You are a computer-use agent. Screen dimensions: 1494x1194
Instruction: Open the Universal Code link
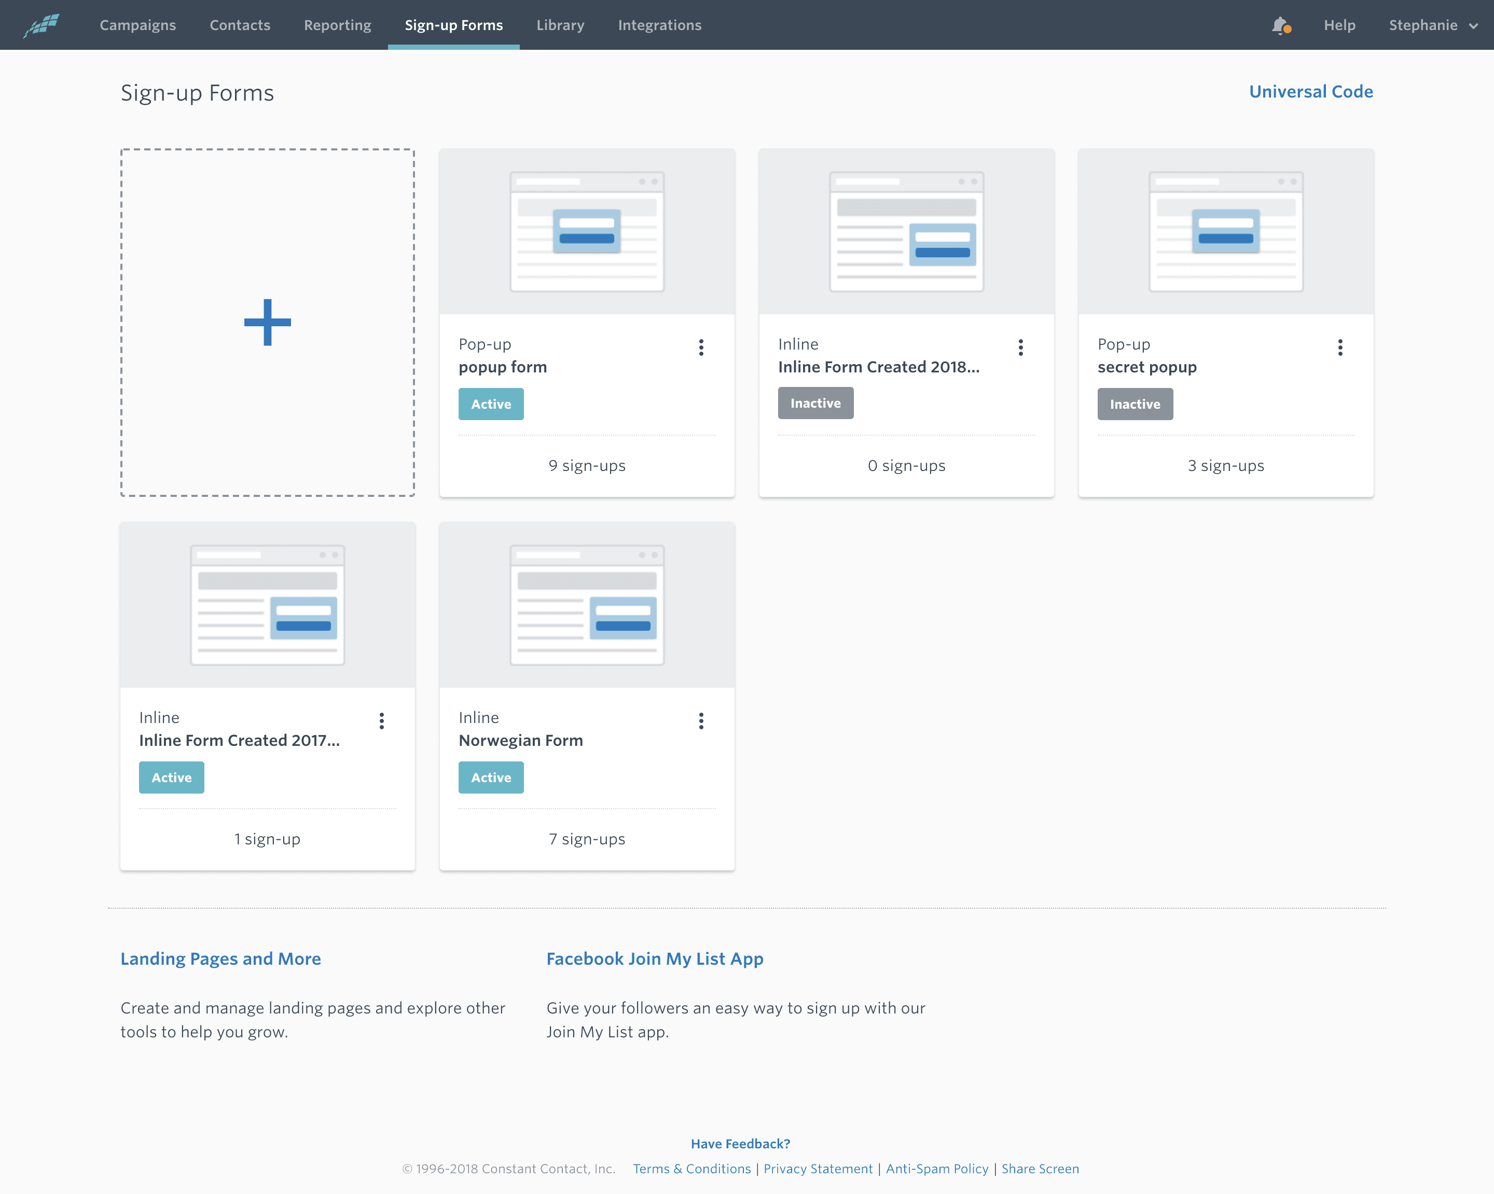pos(1311,91)
